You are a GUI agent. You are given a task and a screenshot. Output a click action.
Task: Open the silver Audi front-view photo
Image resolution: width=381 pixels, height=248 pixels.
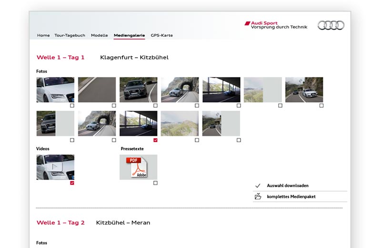(x=138, y=90)
